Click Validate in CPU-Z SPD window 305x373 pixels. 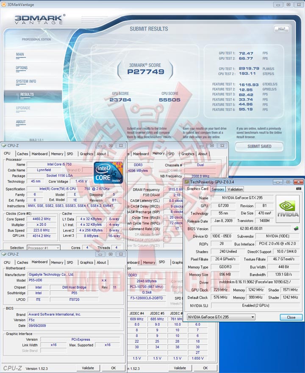(x=180, y=368)
